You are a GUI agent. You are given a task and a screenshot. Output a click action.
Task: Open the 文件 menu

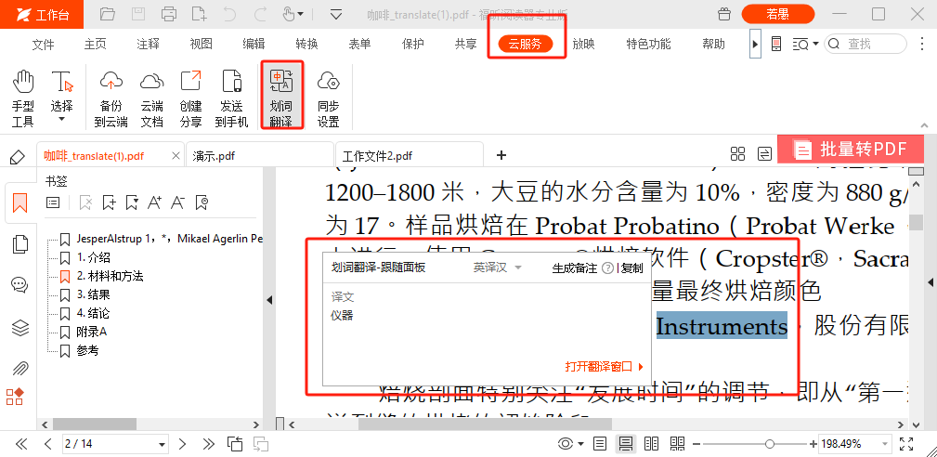(43, 44)
